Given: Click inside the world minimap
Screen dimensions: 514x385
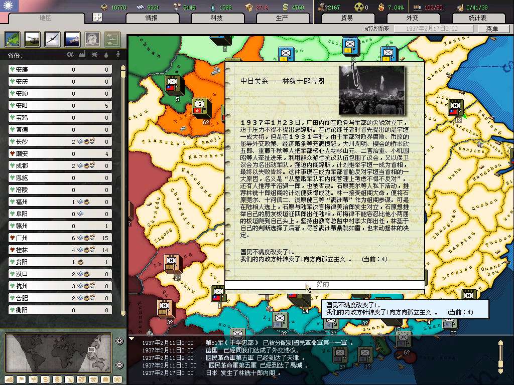Looking at the screenshot, I should point(58,353).
